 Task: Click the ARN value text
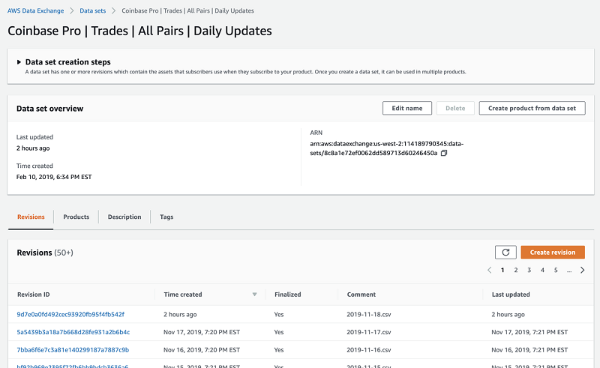(x=386, y=148)
